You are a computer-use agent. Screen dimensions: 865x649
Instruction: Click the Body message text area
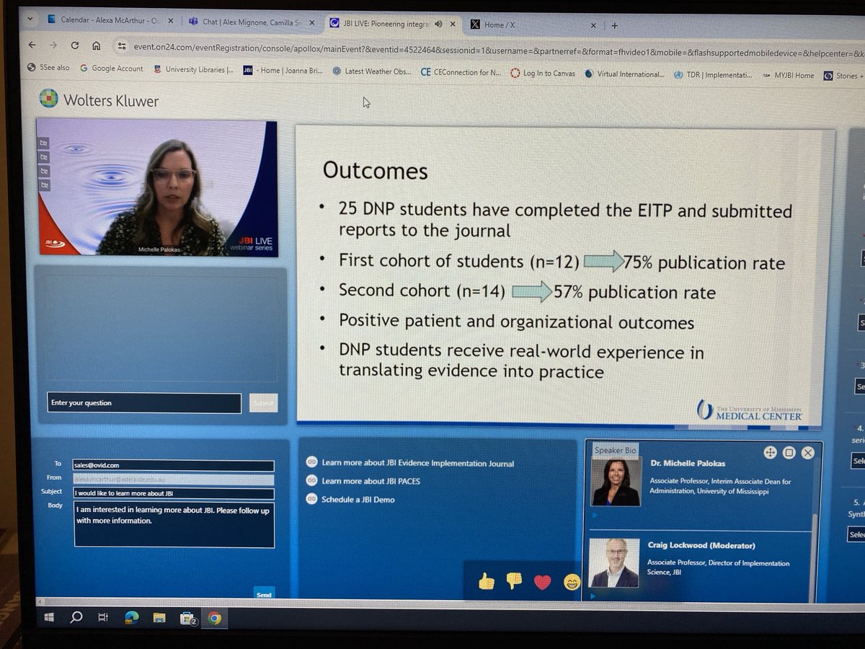pyautogui.click(x=174, y=525)
